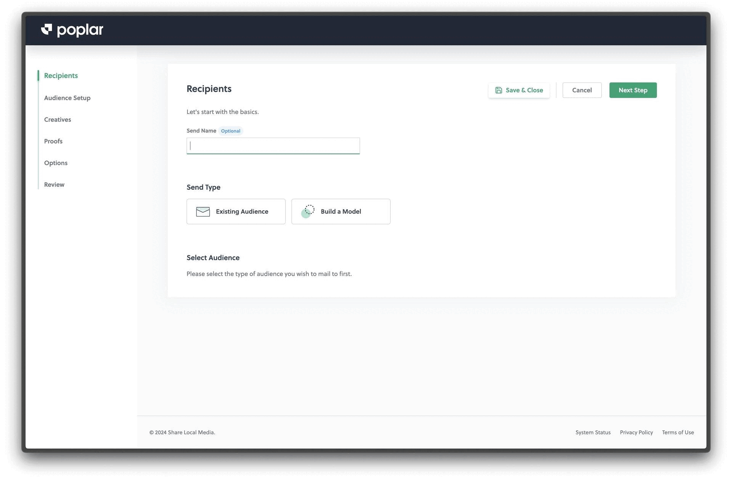Click the envelope icon for Existing Audience
The image size is (732, 478).
(203, 212)
